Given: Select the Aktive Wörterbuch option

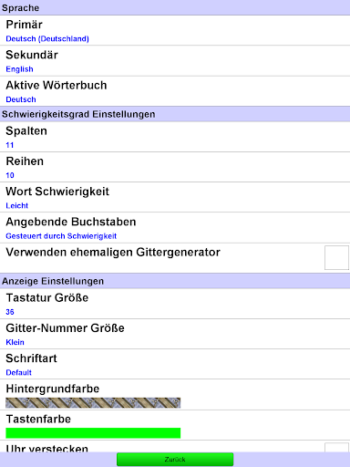Looking at the screenshot, I should click(x=175, y=91).
